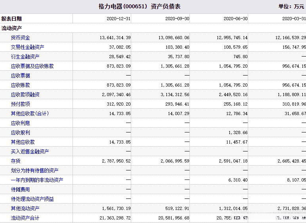Select the 应收票据 row label
Image resolution: width=306 pixels, height=223 pixels.
[20, 76]
